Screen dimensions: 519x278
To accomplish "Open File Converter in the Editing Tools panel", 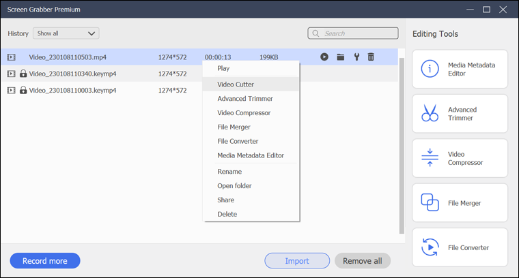I will 460,247.
